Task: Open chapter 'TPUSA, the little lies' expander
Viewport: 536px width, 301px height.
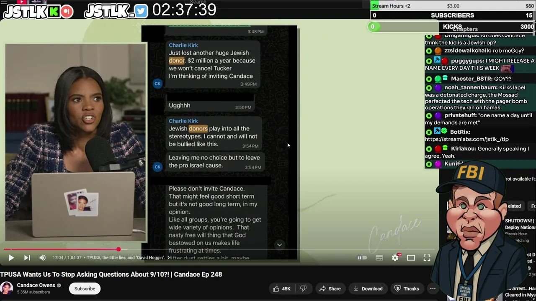Action: [x=129, y=258]
